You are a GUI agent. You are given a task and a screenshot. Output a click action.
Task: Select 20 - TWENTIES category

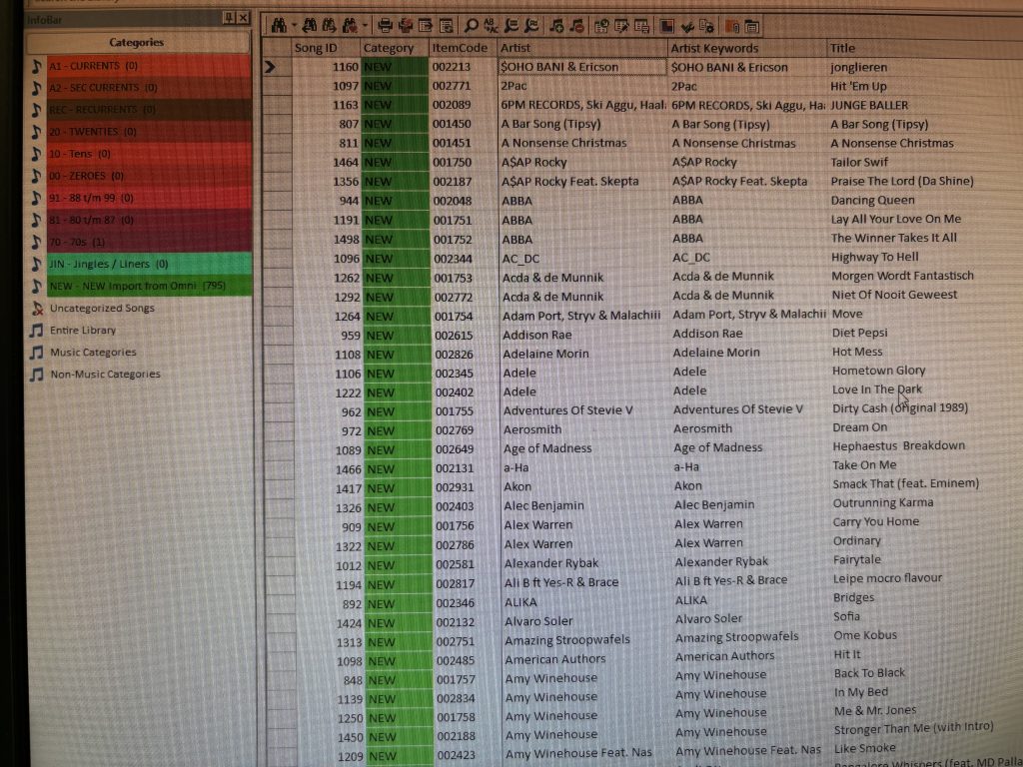(x=149, y=132)
